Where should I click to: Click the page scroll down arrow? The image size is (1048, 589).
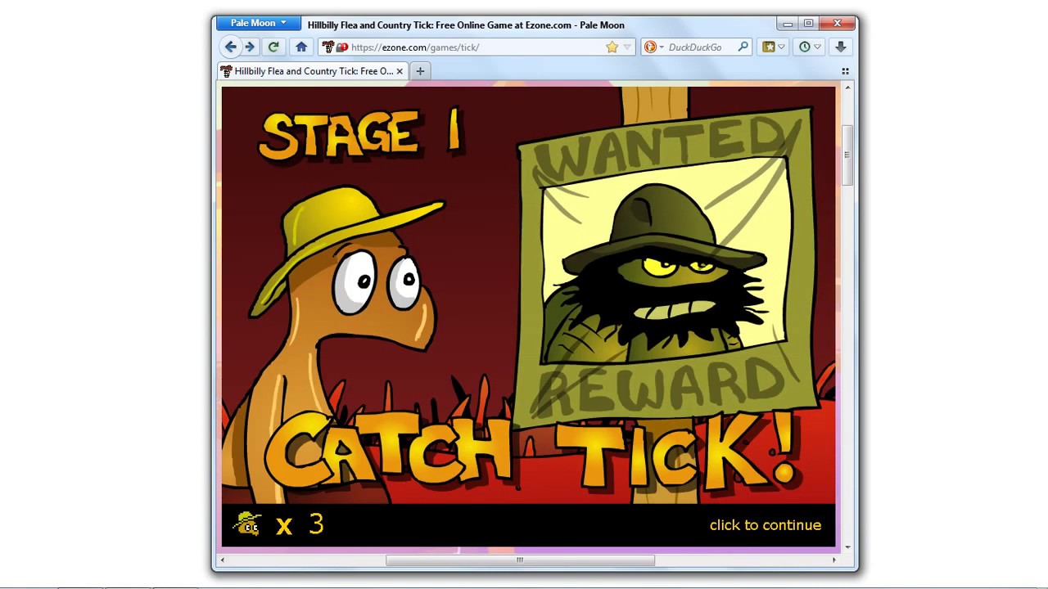tap(847, 546)
